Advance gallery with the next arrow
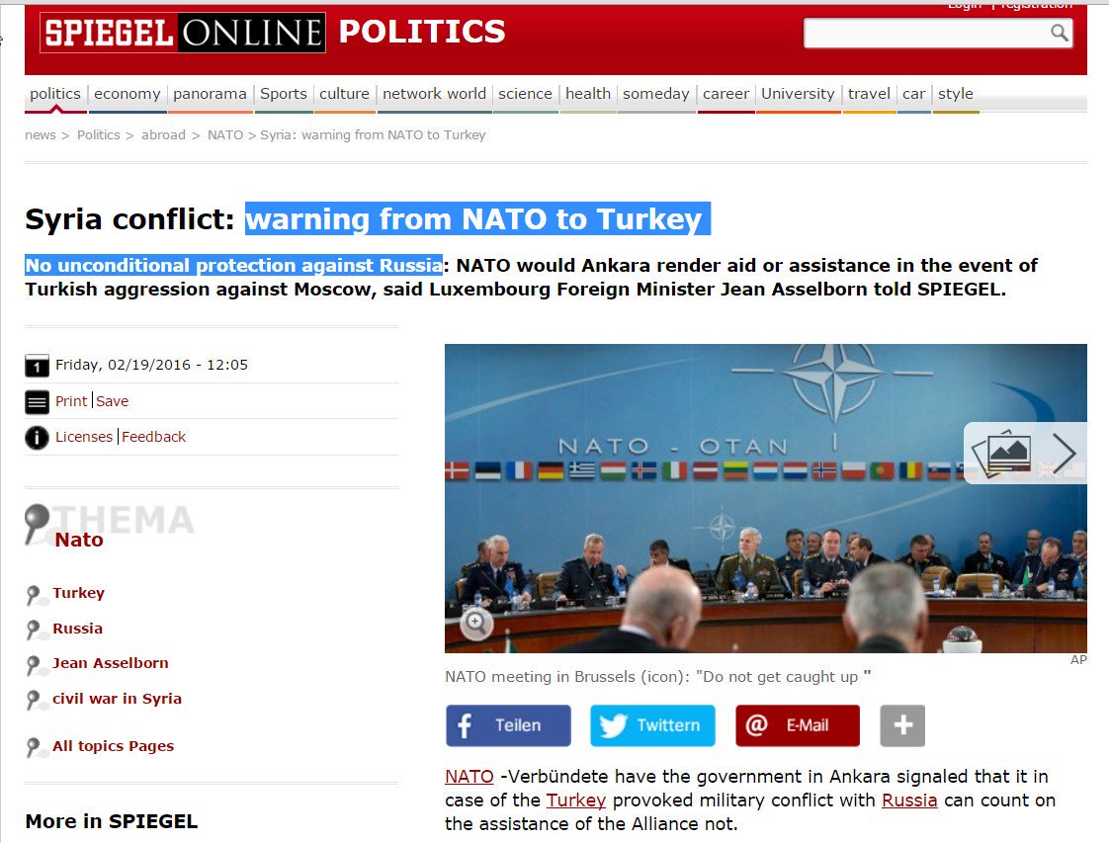 coord(1064,453)
